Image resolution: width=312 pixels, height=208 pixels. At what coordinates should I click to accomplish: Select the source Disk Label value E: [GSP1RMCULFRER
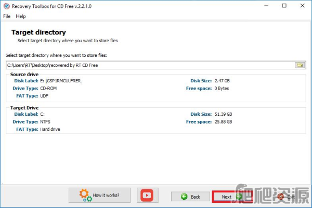point(60,81)
